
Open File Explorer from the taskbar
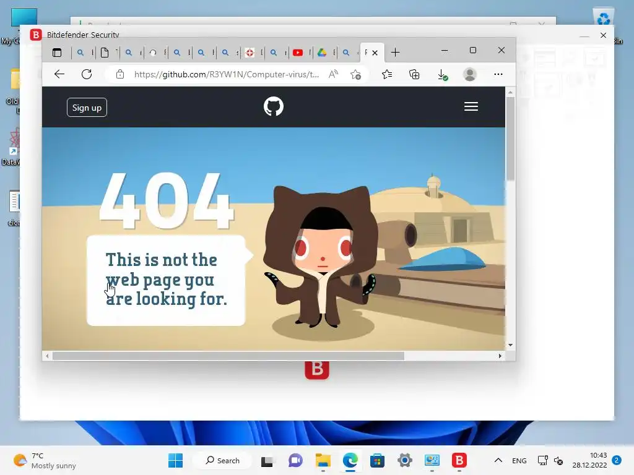[323, 460]
